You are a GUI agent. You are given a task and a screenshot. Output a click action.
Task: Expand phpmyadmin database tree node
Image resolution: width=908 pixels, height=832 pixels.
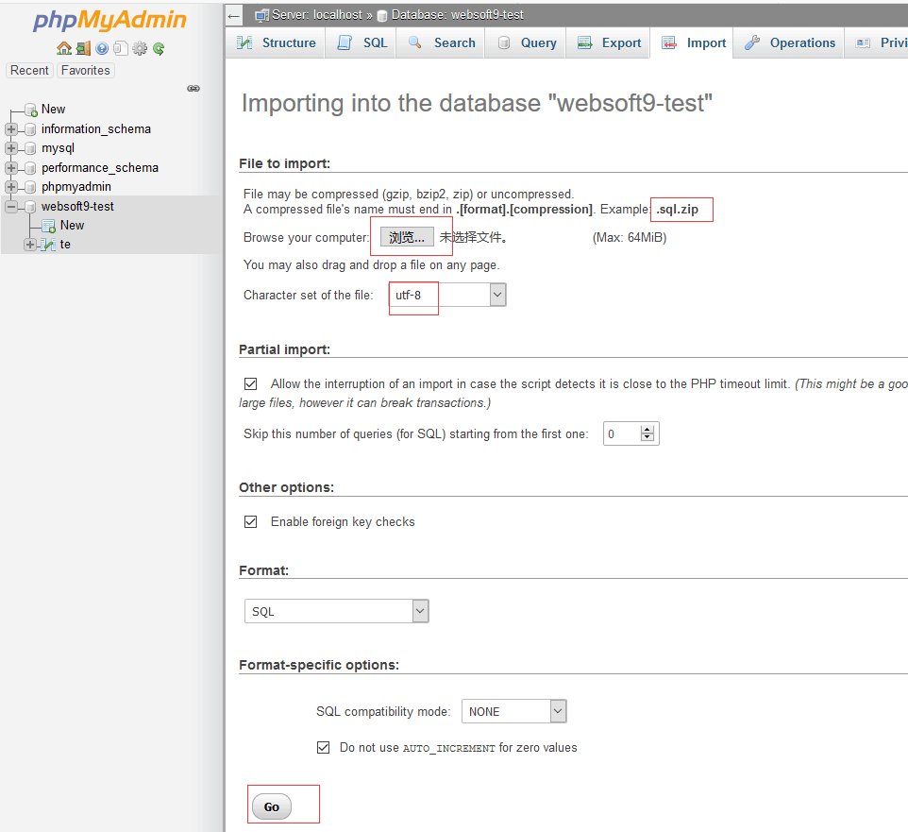[11, 187]
